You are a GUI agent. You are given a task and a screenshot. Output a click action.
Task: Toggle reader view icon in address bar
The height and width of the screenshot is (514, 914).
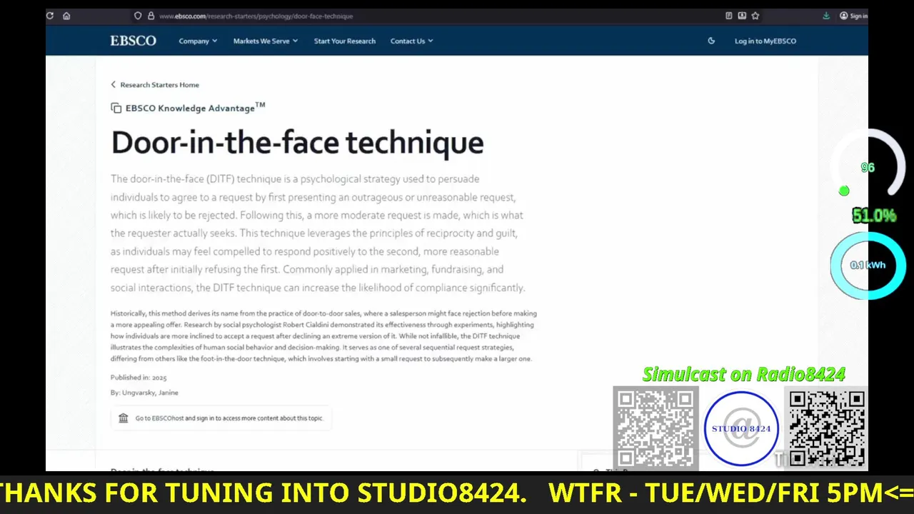728,16
